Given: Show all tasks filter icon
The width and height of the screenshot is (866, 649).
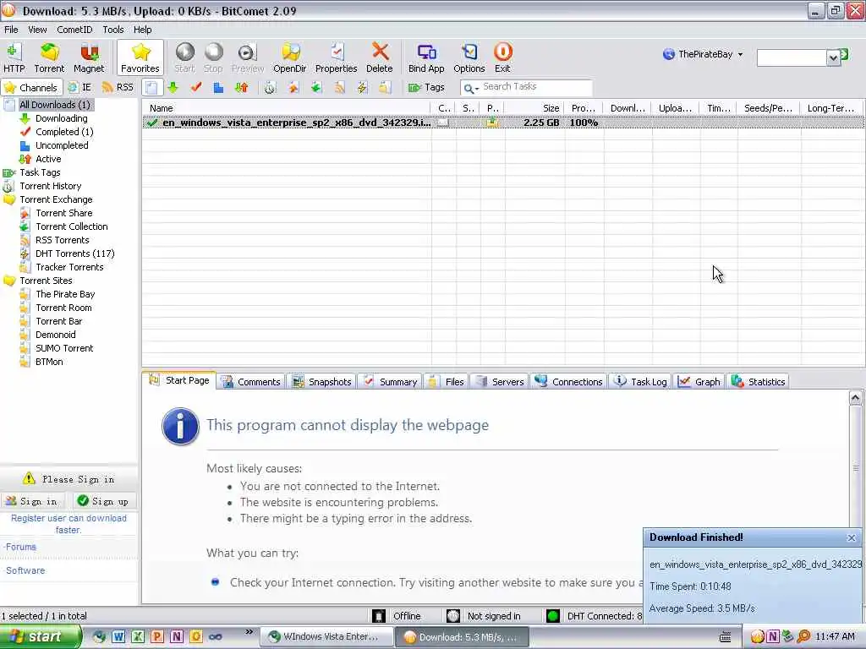Looking at the screenshot, I should (x=152, y=87).
